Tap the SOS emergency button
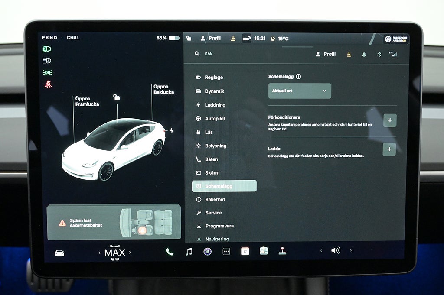The image size is (444, 295). click(246, 38)
